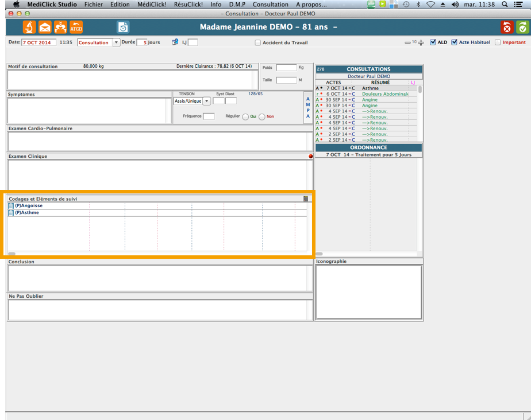Click into the Poids input field
The height and width of the screenshot is (420, 531).
[286, 68]
